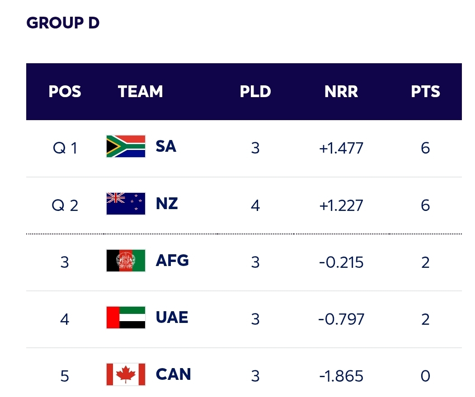Click Canada's -1.865 net run rate
The width and height of the screenshot is (475, 397).
[x=341, y=376]
